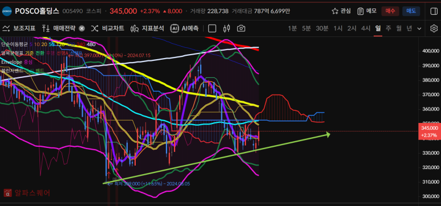This screenshot has width=441, height=206.
Task: Toggle the 5-day moving average legend
Action: pyautogui.click(x=31, y=44)
